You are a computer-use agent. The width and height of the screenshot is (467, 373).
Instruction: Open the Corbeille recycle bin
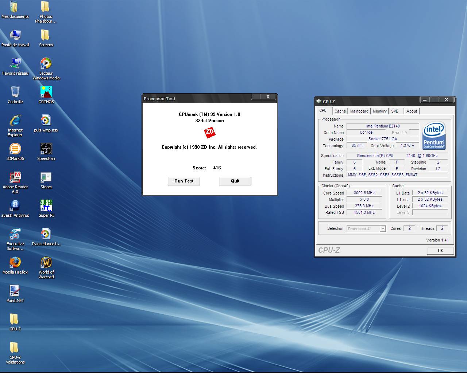tap(15, 93)
